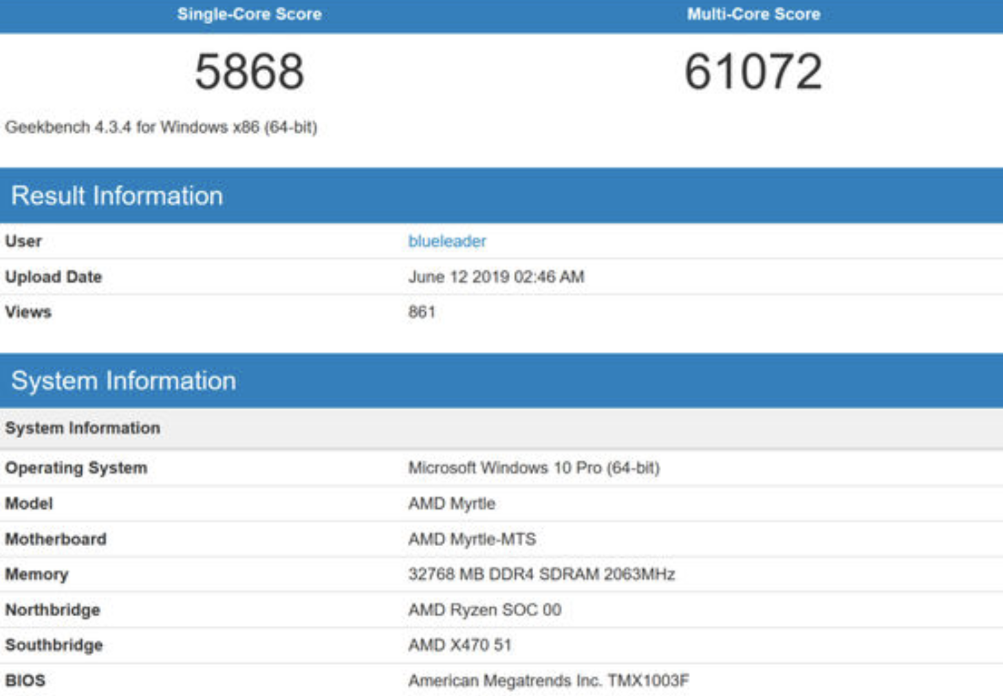1003x696 pixels.
Task: Click the User row label
Action: click(23, 241)
